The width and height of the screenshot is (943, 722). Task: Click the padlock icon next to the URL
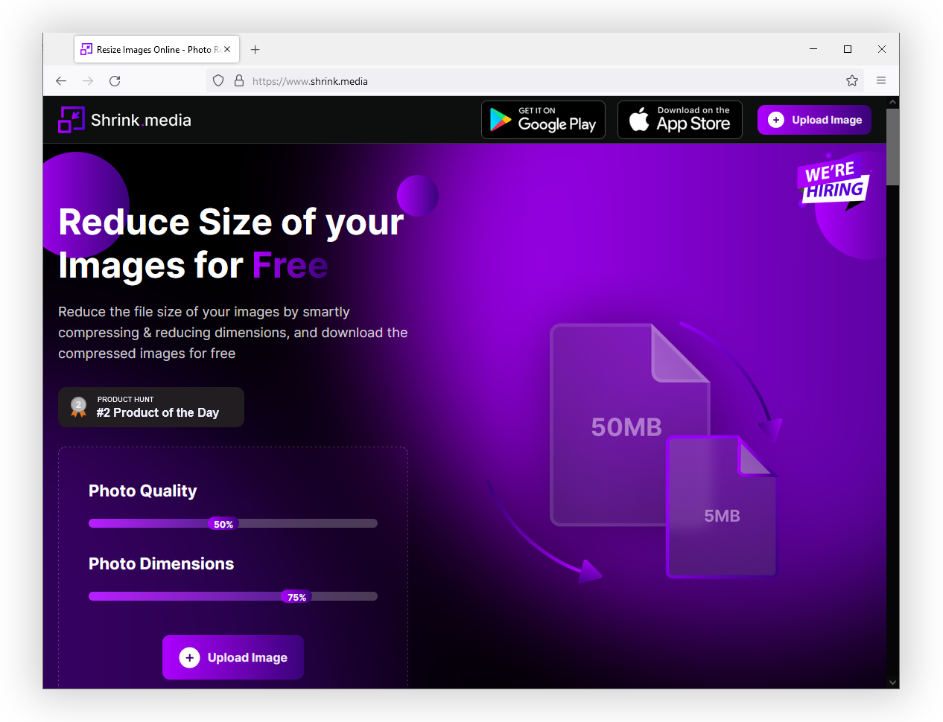point(238,80)
